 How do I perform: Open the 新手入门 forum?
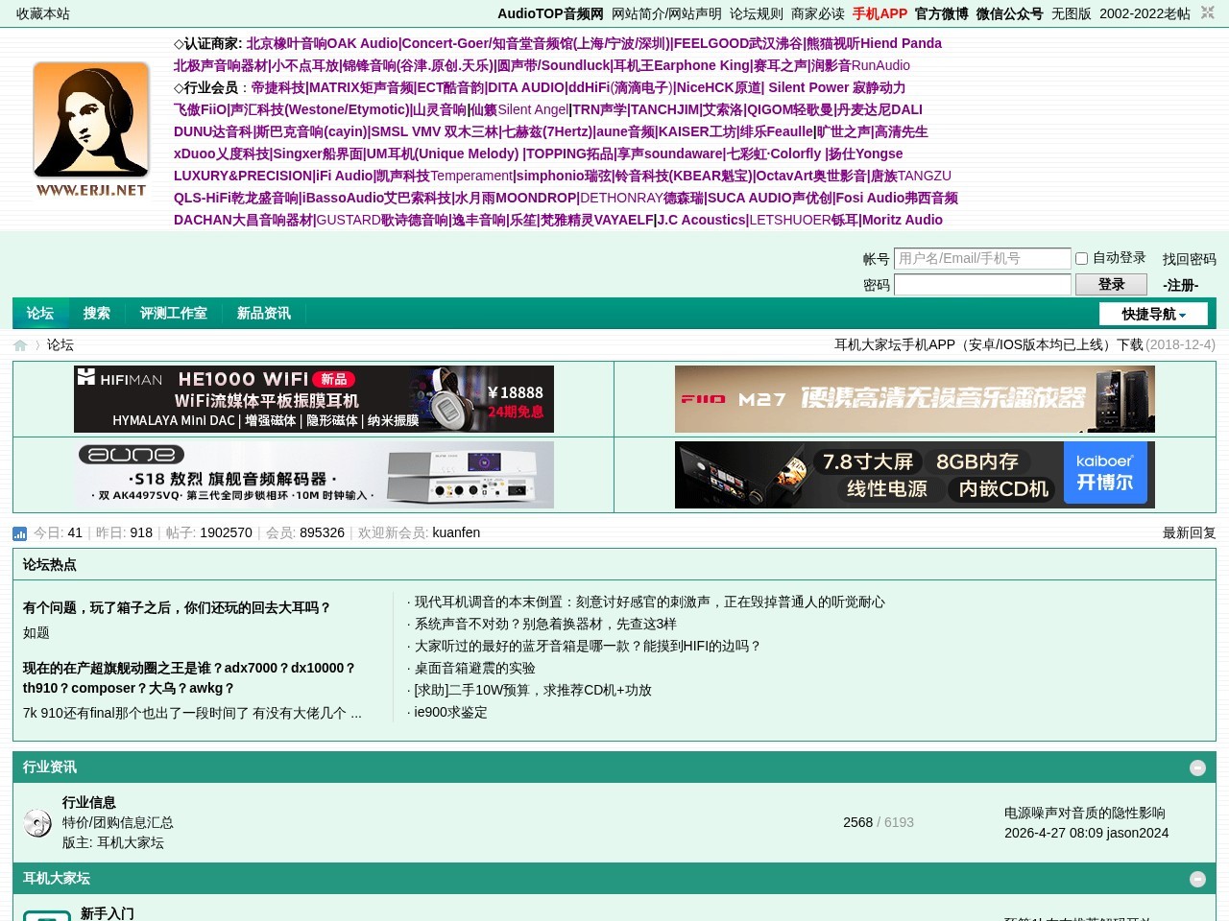pyautogui.click(x=107, y=913)
